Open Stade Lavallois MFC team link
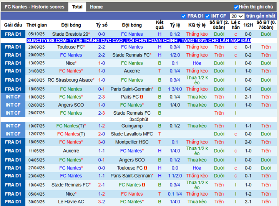Viewport: 279px width, 206px height. coord(132,134)
